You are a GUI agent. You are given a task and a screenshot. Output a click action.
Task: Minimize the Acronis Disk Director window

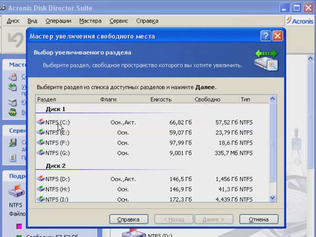284,8
